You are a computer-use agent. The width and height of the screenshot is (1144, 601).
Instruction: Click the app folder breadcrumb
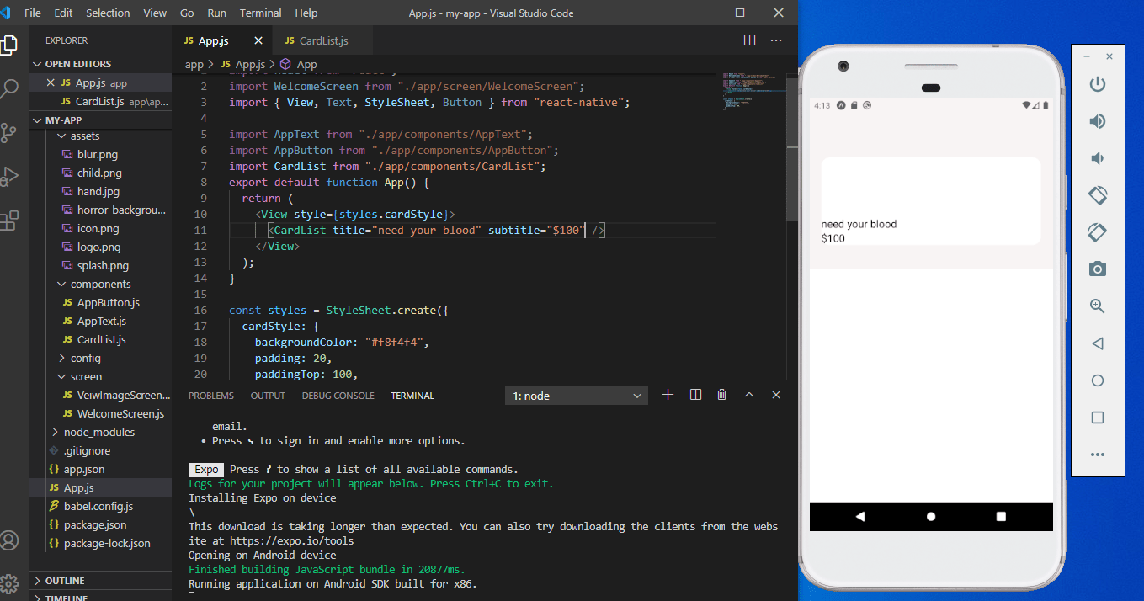[194, 64]
